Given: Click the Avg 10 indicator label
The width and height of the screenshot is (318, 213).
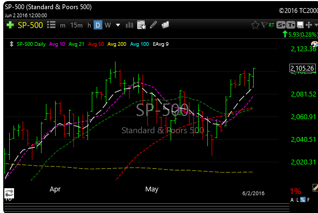Looking at the screenshot, I should (x=57, y=44).
